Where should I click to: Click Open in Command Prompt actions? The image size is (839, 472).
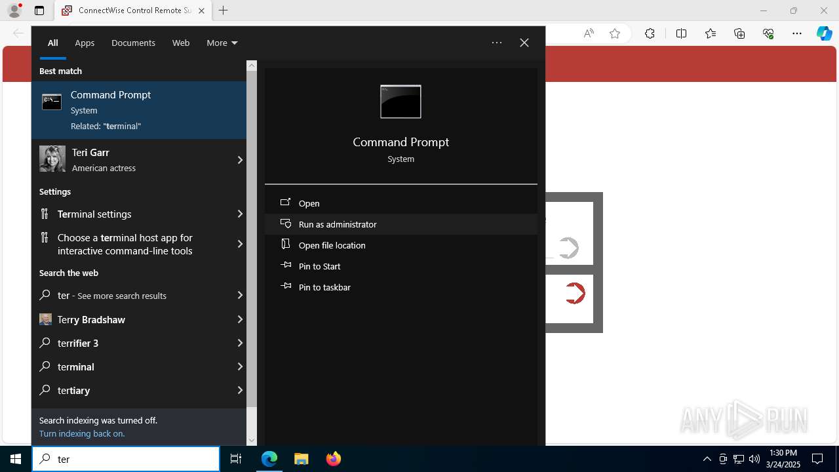coord(401,203)
